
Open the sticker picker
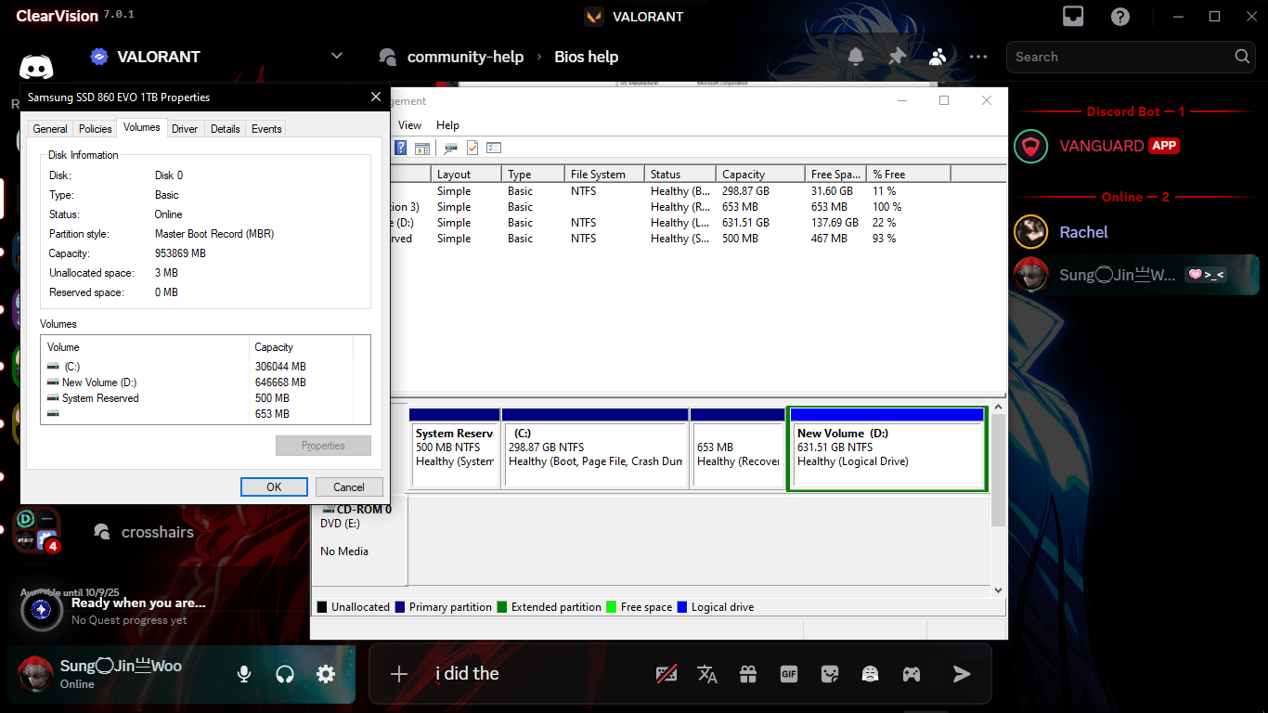(x=830, y=674)
